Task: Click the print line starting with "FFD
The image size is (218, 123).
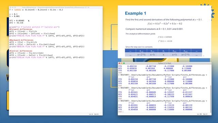Action: point(47,36)
